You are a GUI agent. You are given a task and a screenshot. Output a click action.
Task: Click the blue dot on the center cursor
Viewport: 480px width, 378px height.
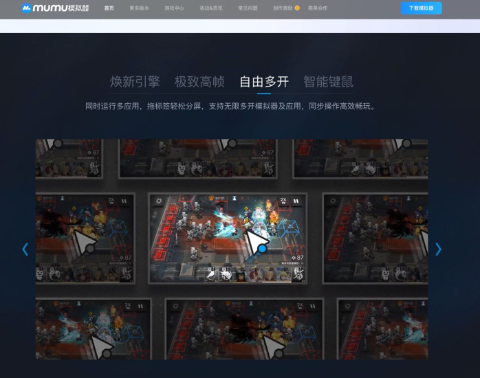coord(262,249)
